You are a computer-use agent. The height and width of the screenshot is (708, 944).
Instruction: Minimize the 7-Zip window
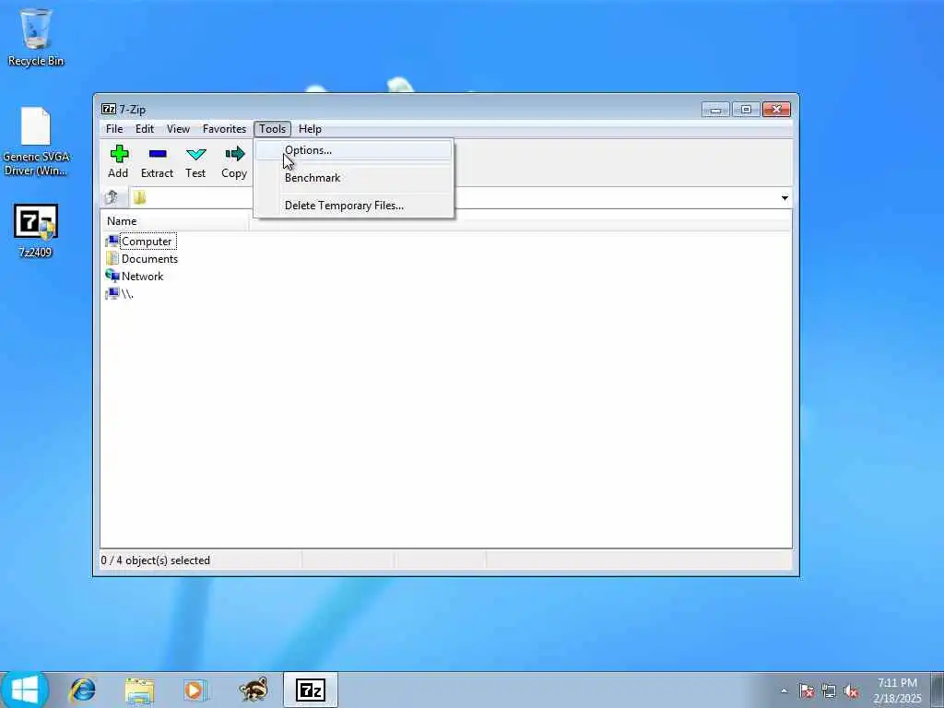click(715, 110)
